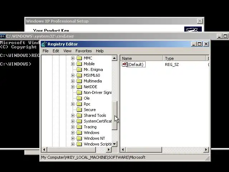
Task: Open the View menu in Registry Editor
Action: pyautogui.click(x=67, y=51)
